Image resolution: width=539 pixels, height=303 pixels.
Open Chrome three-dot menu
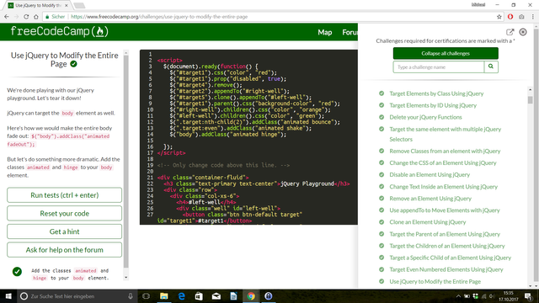point(533,17)
